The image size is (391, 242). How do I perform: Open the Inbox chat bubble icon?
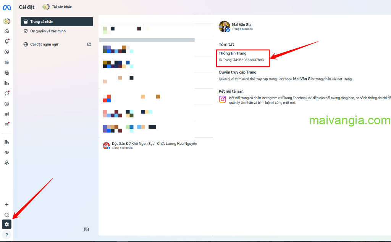[6, 93]
